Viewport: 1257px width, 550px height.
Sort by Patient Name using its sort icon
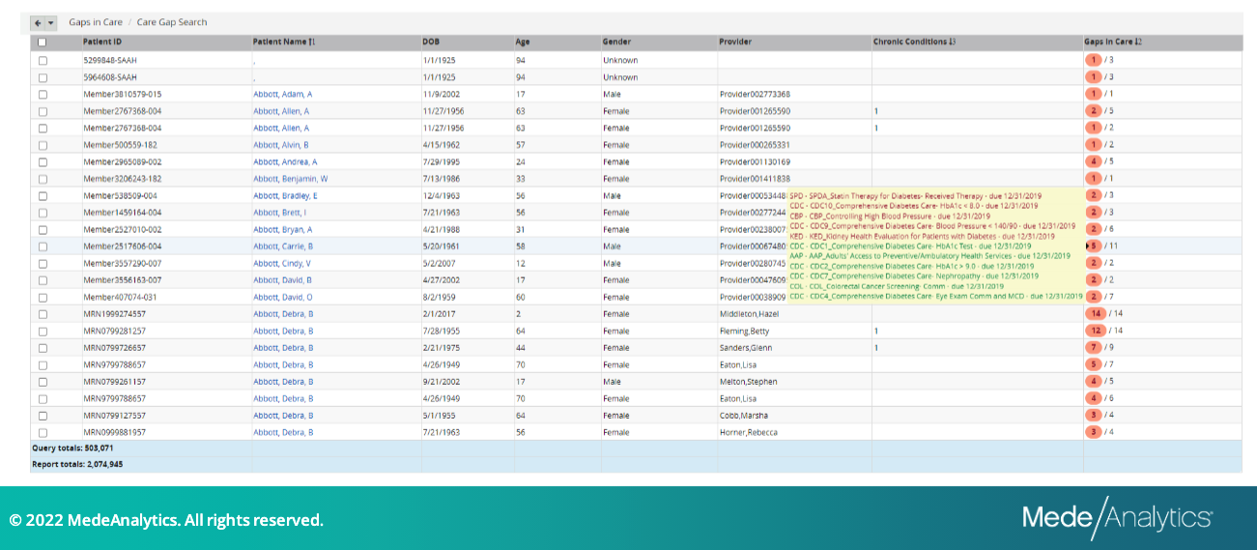click(x=312, y=42)
